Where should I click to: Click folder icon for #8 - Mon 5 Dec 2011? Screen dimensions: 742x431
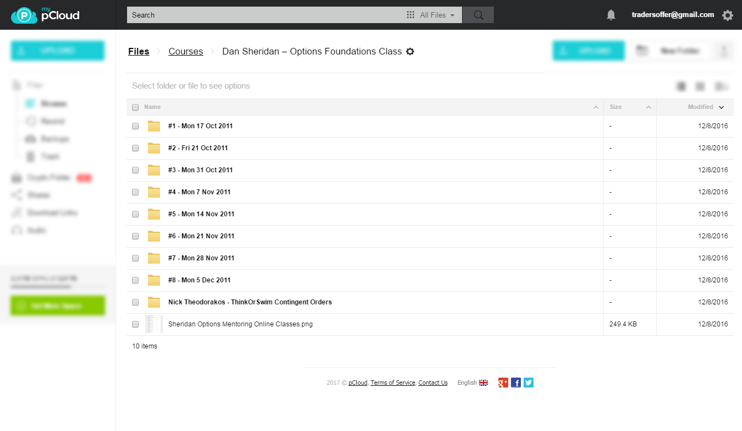point(154,280)
